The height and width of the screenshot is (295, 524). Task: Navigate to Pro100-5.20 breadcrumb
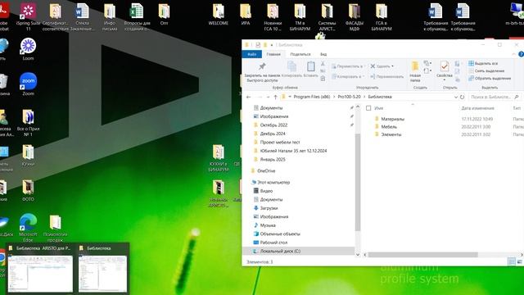350,97
